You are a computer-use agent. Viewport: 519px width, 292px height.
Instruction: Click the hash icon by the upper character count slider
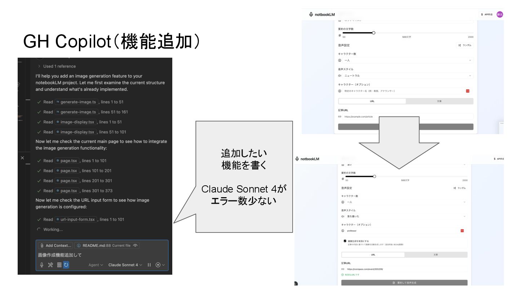(x=340, y=35)
